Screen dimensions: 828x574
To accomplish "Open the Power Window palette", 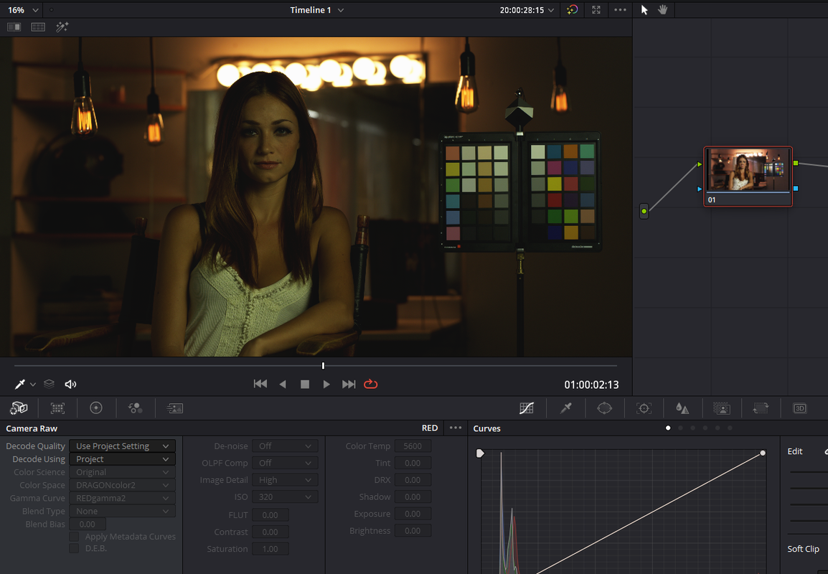I will [x=605, y=408].
